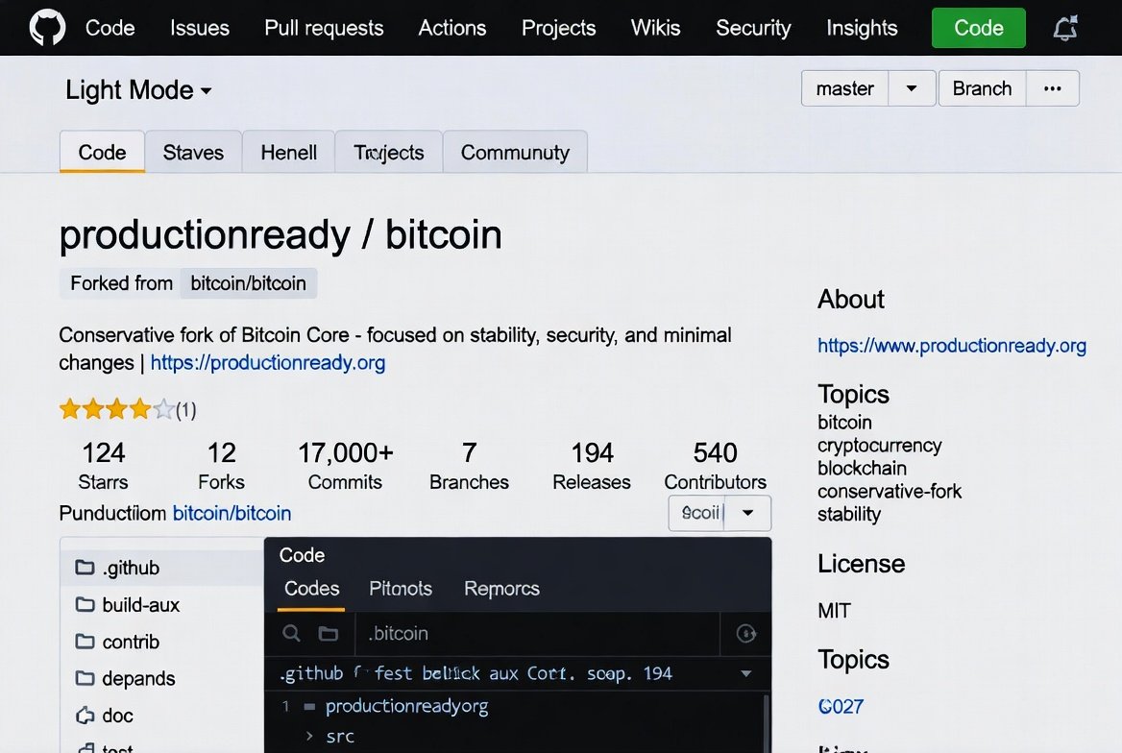
Task: Open the Punductiom bitcoin/bitcoin link
Action: 232,513
